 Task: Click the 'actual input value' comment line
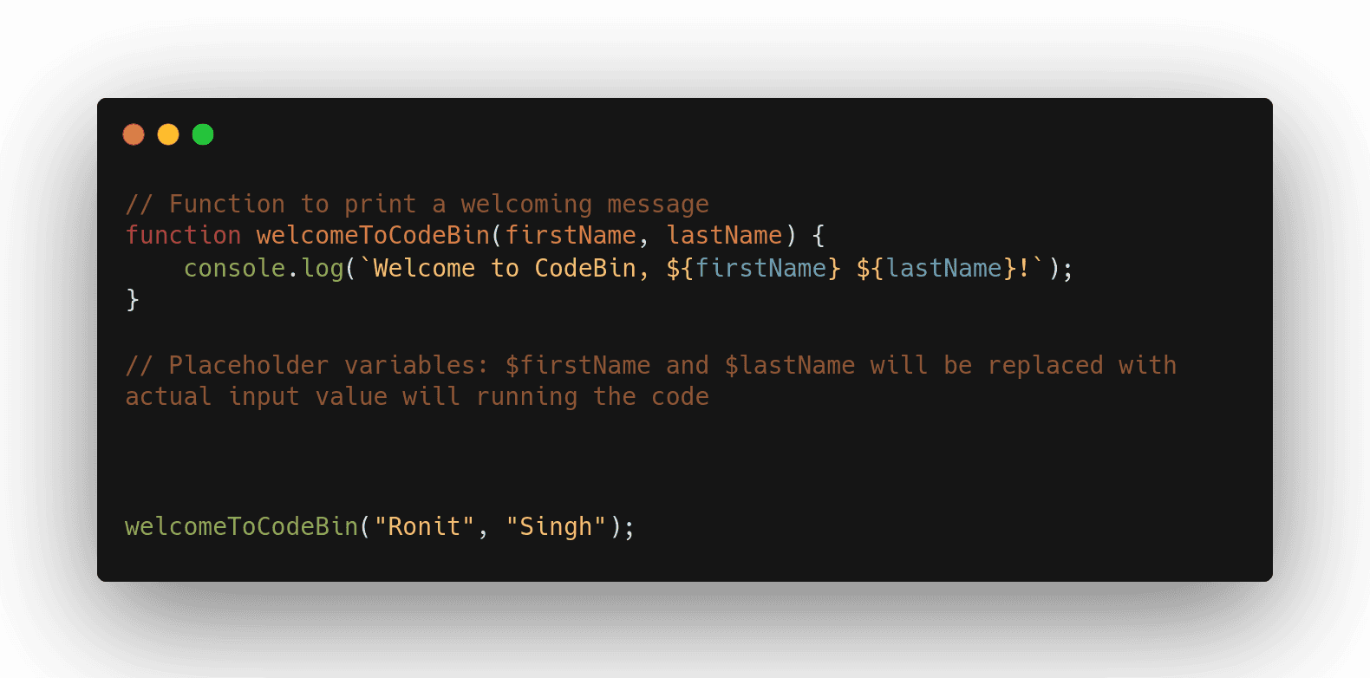click(x=417, y=397)
